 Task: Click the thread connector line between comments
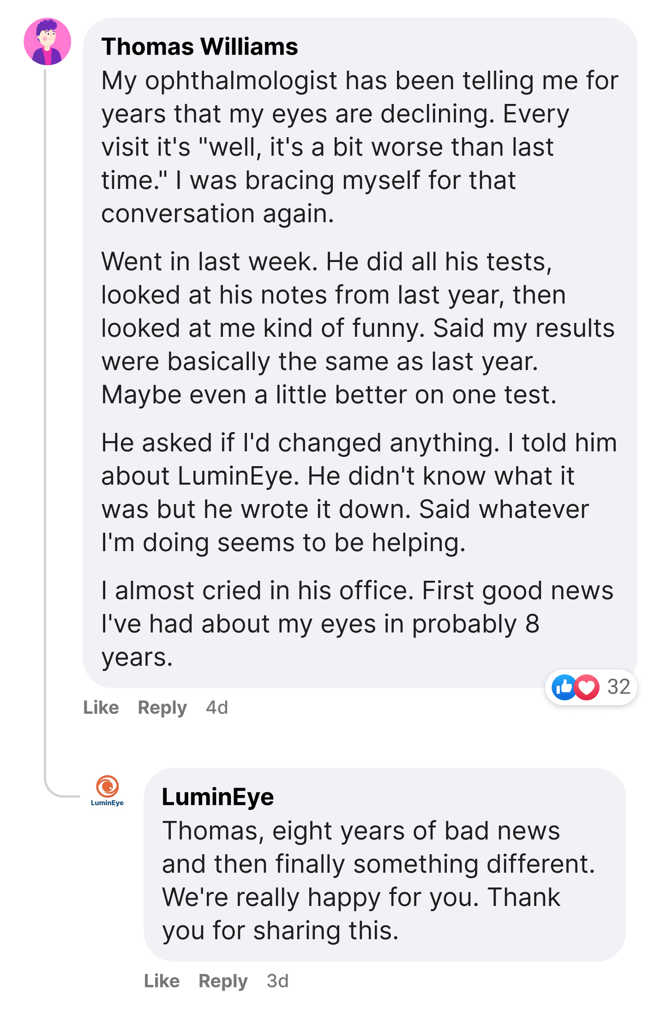click(x=45, y=416)
